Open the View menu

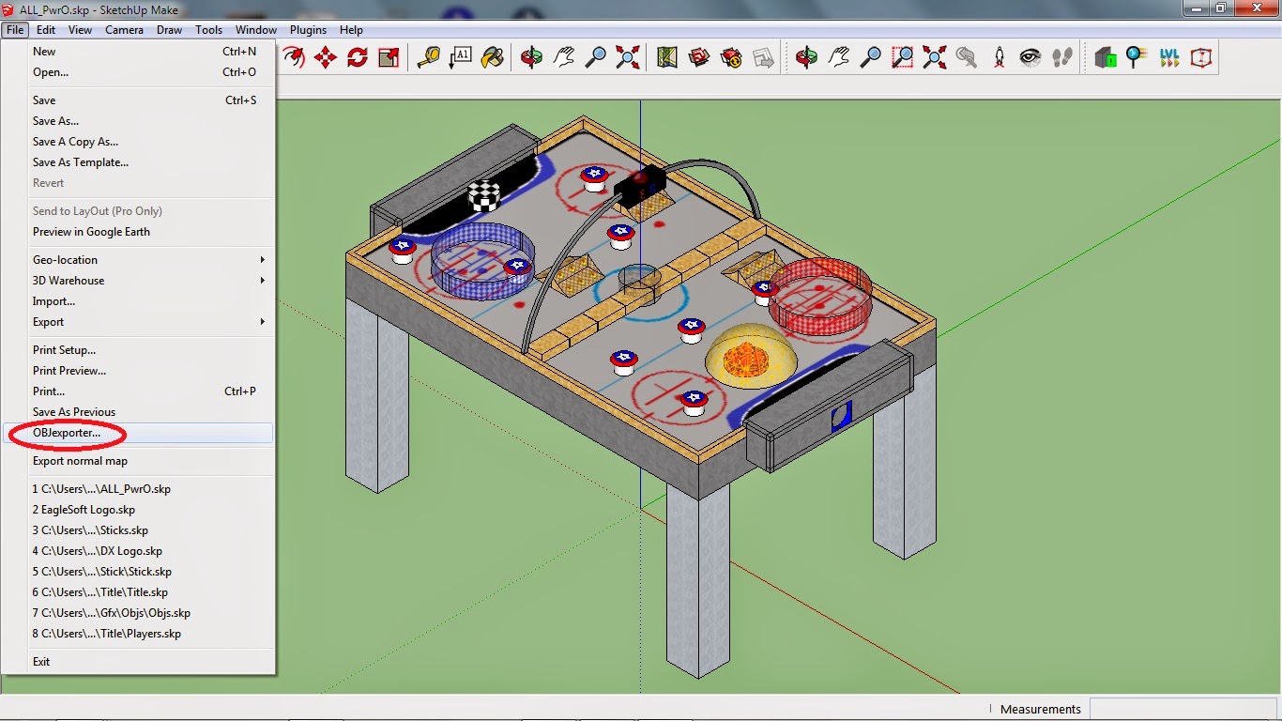tap(80, 30)
